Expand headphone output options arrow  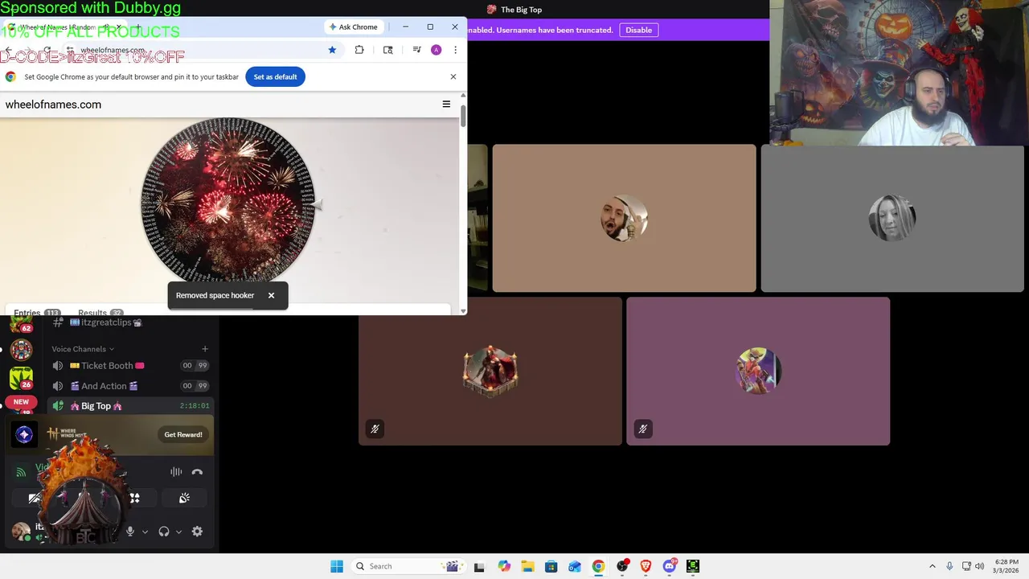click(x=178, y=532)
